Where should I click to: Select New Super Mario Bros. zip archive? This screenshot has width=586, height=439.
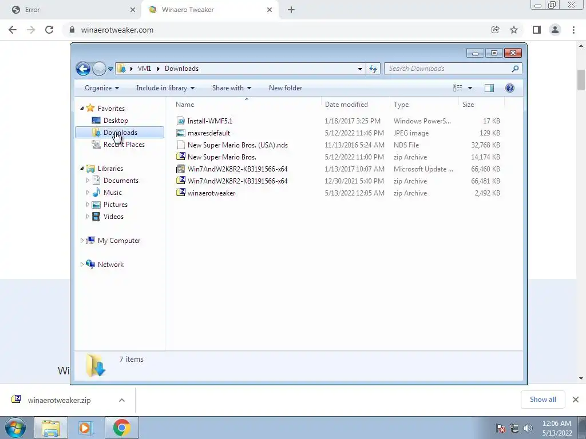(x=221, y=157)
